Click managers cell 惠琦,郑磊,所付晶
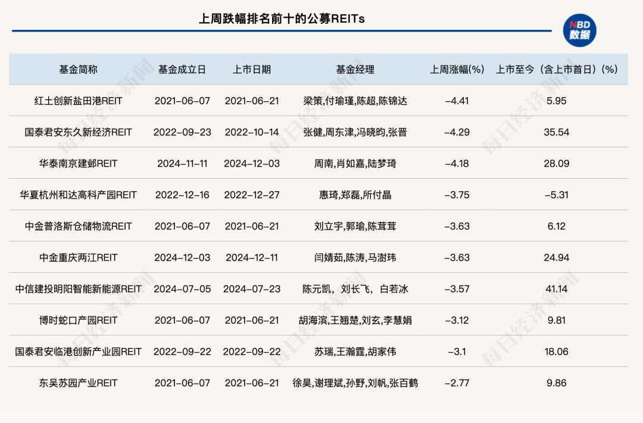The image size is (643, 423). click(x=355, y=194)
